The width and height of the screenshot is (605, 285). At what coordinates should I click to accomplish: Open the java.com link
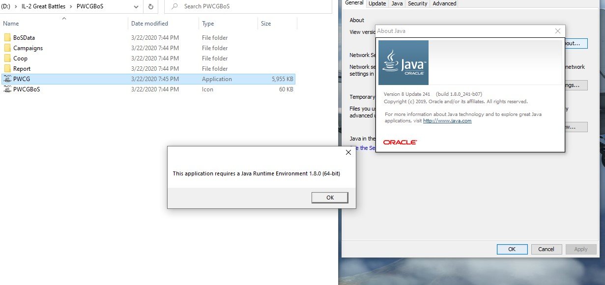[x=447, y=121]
